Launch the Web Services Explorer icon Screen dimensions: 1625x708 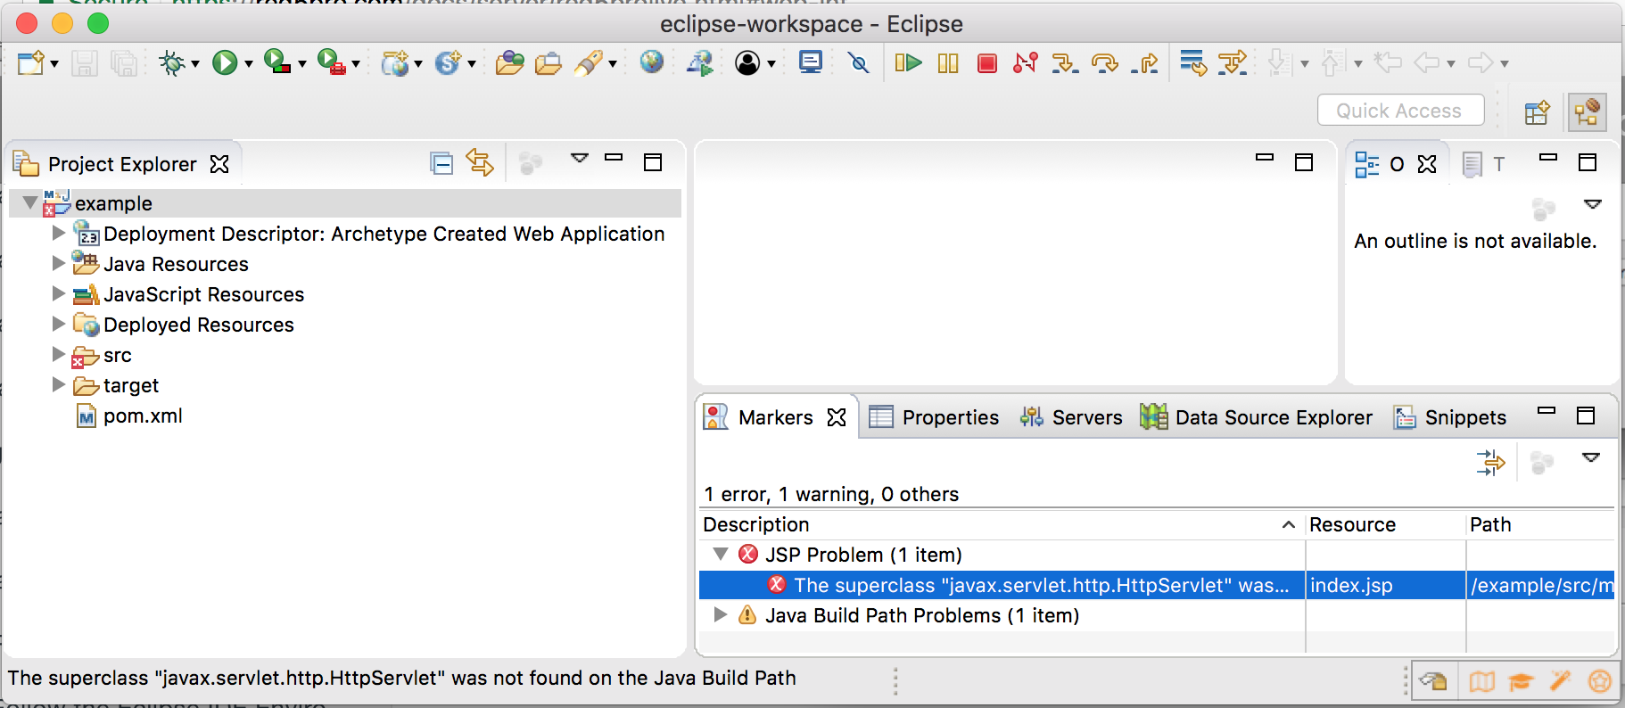pyautogui.click(x=700, y=63)
